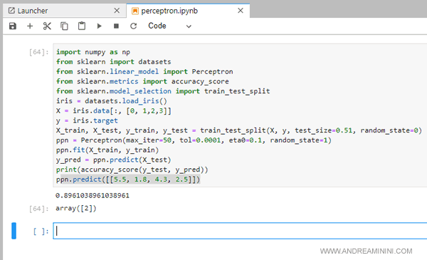Close the Launcher tab

click(117, 11)
